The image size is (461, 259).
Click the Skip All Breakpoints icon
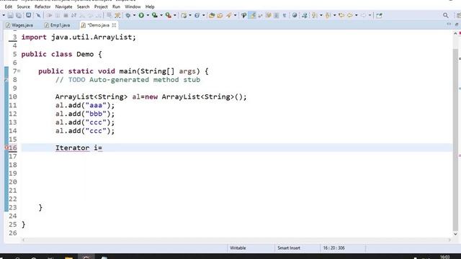(x=38, y=15)
